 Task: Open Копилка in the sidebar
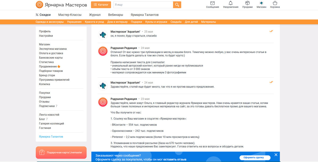click(x=45, y=84)
